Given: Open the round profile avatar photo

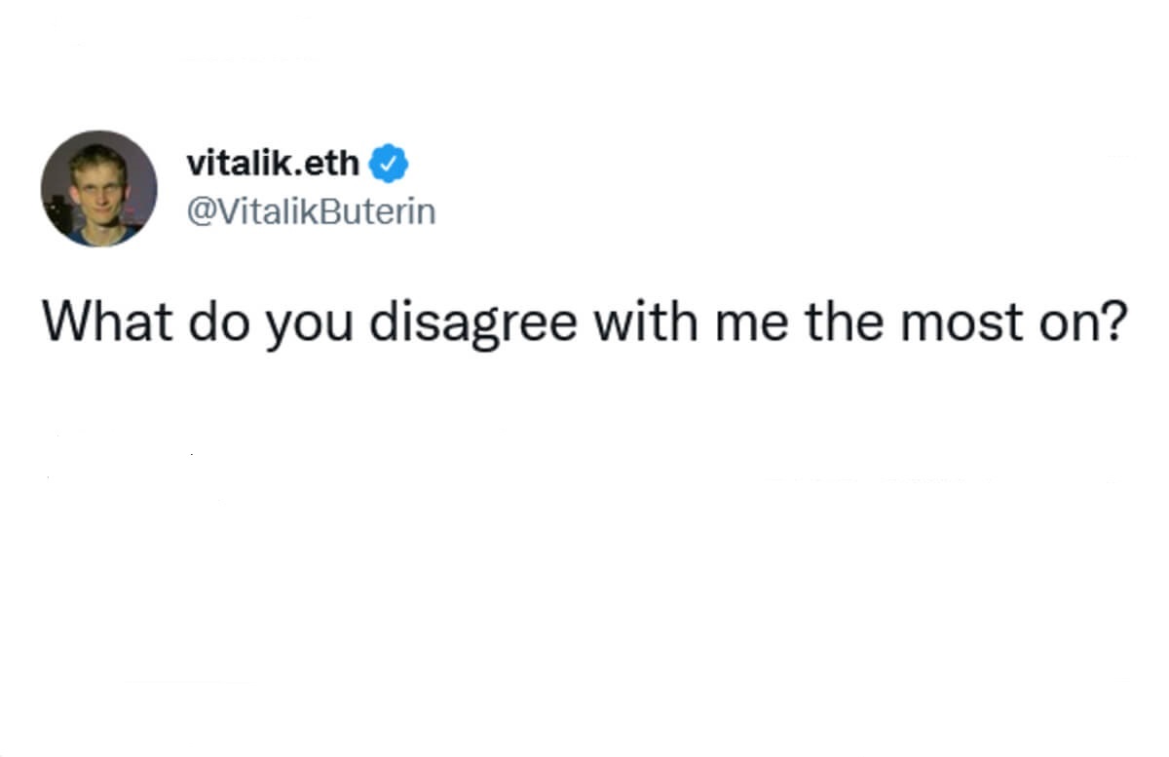Looking at the screenshot, I should pyautogui.click(x=98, y=188).
